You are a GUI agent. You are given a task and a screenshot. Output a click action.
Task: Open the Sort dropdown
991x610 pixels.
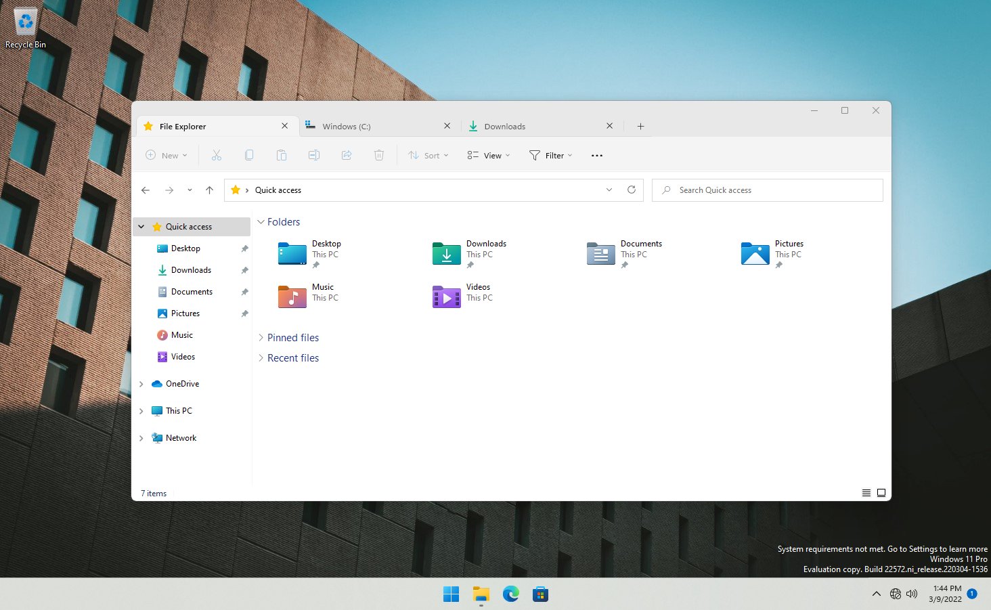coord(428,155)
